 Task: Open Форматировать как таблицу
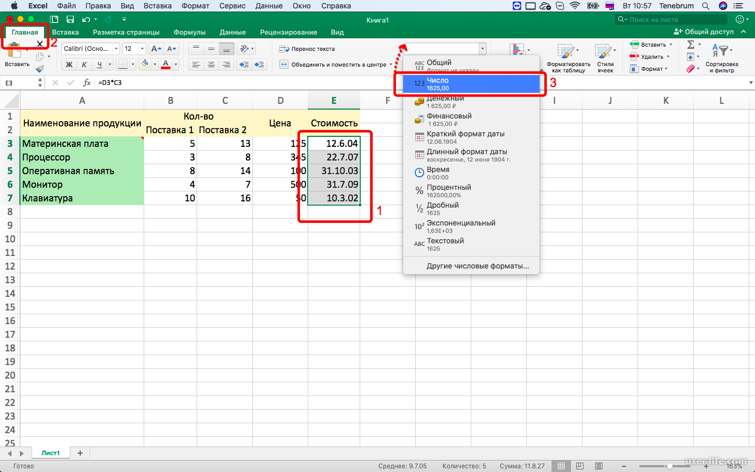pyautogui.click(x=568, y=59)
